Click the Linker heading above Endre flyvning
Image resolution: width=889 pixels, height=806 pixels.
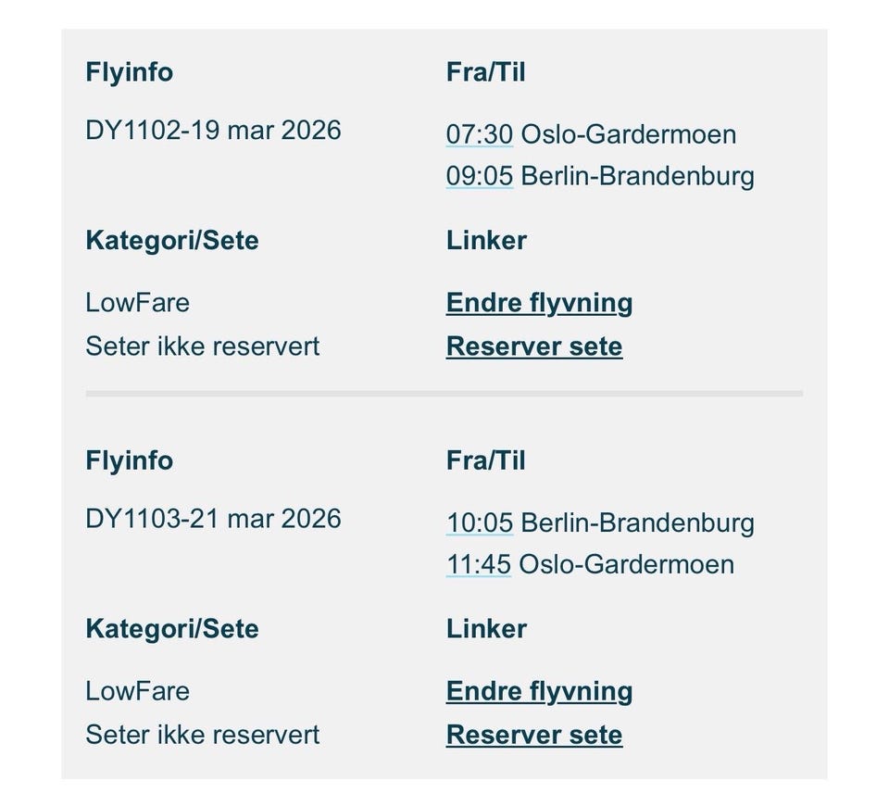tap(486, 240)
